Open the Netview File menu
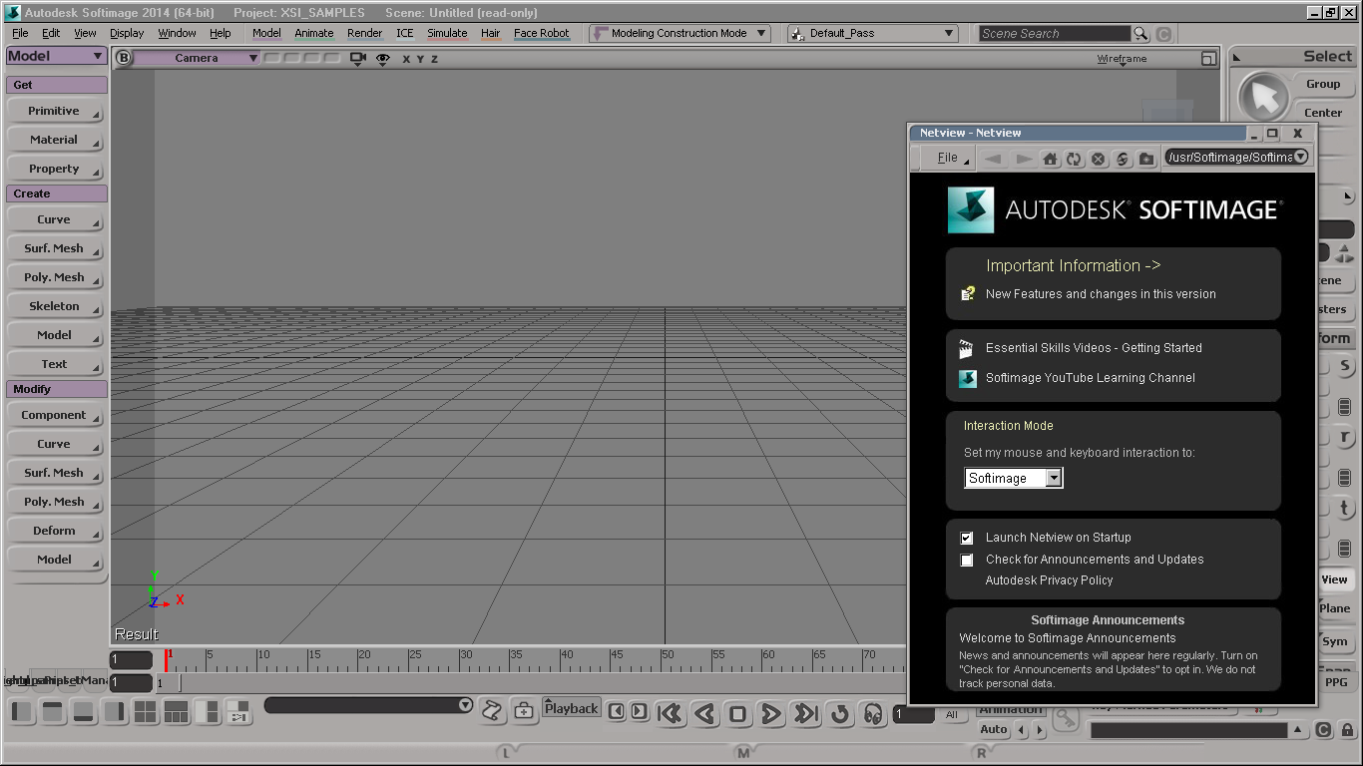Viewport: 1363px width, 766px height. tap(948, 158)
